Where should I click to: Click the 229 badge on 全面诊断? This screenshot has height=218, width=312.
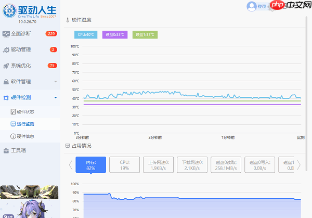click(x=51, y=34)
